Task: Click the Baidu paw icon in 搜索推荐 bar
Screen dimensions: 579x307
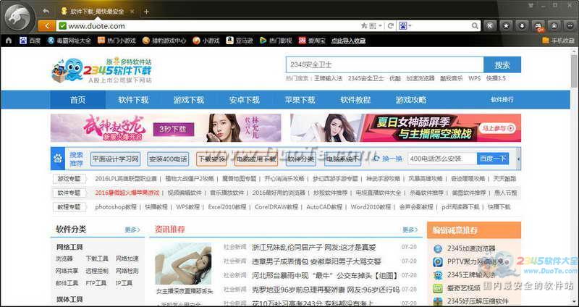Action: coord(58,159)
